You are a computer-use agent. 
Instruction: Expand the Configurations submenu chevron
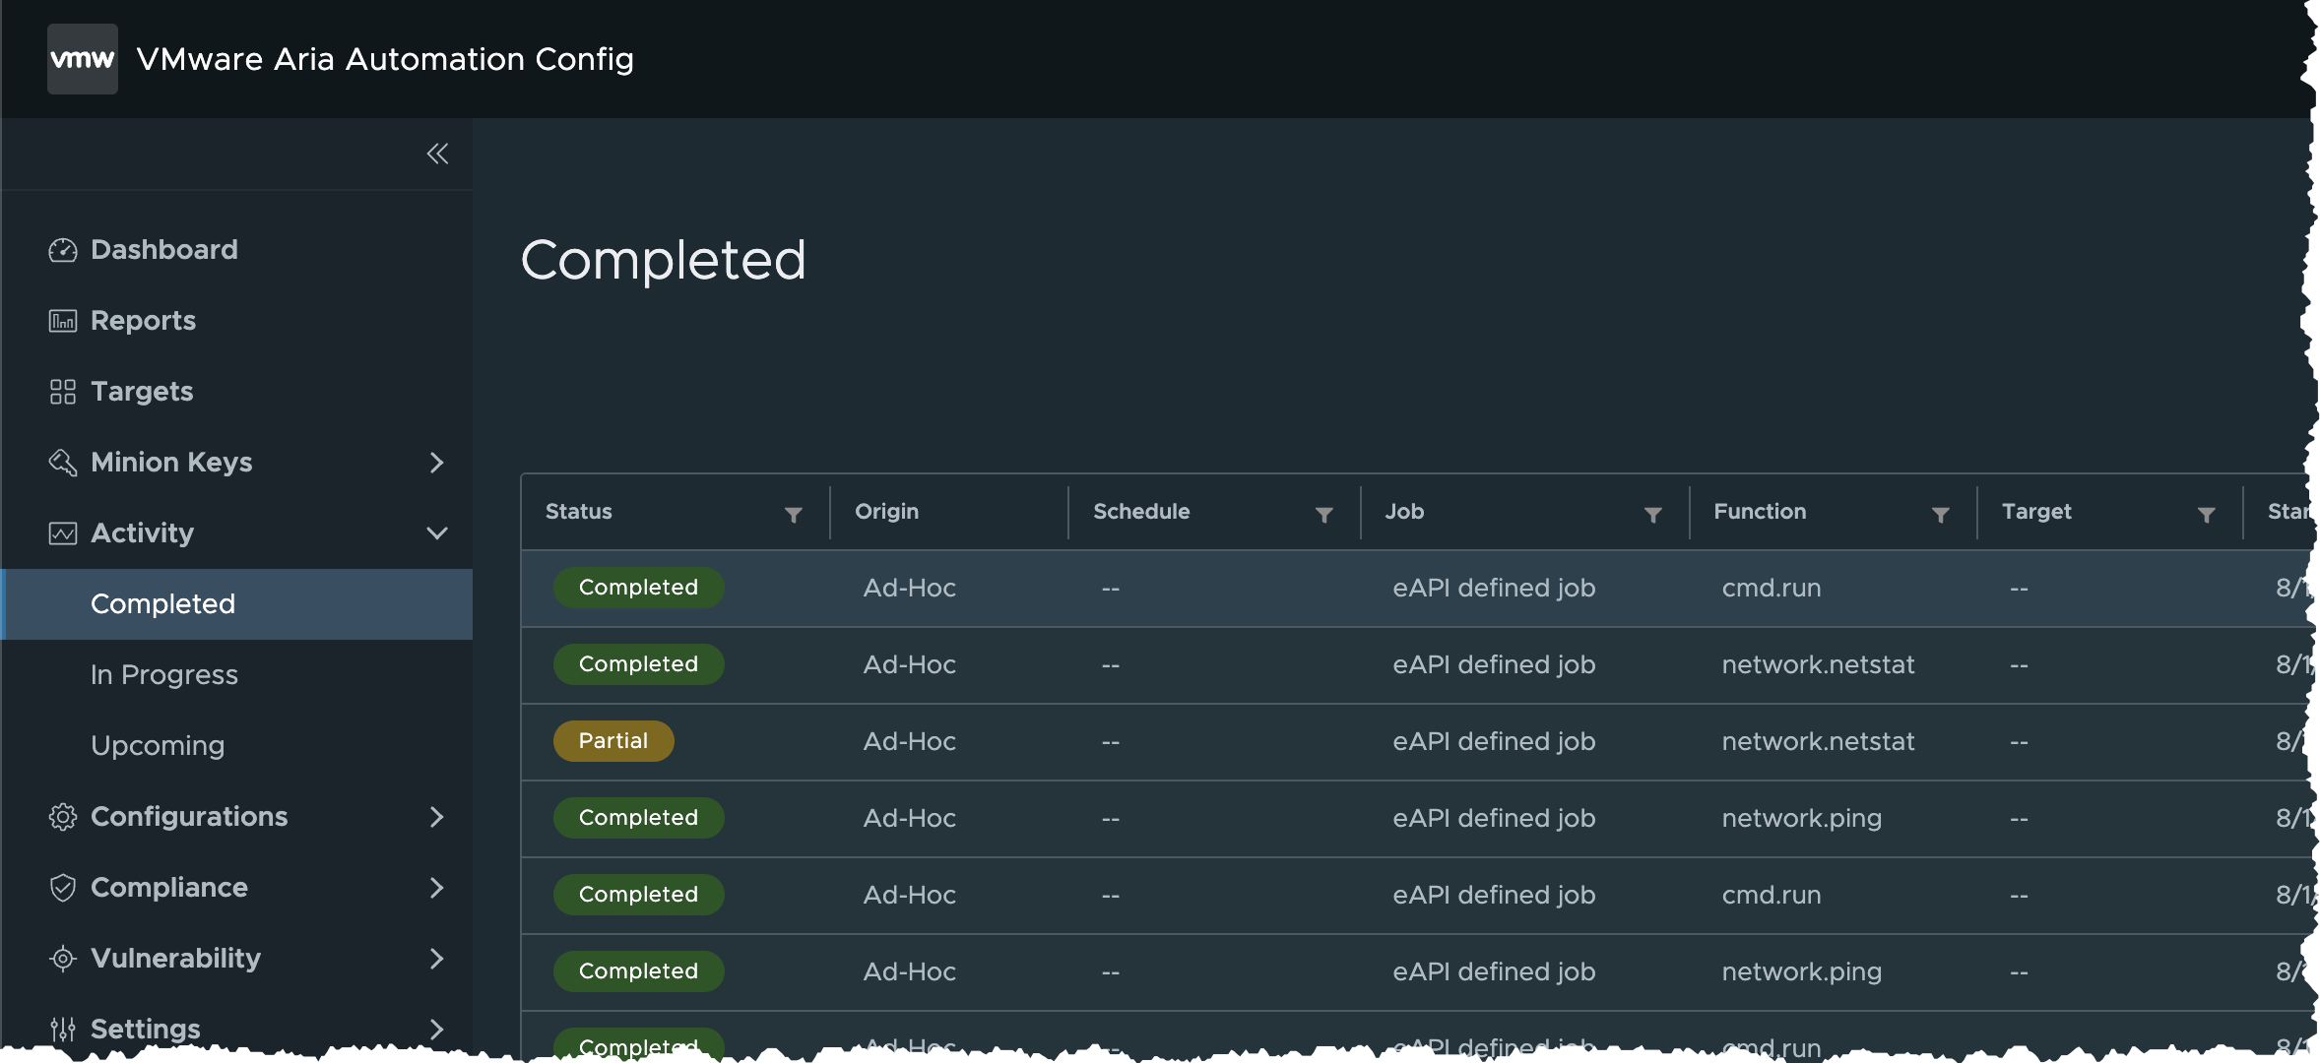point(437,817)
